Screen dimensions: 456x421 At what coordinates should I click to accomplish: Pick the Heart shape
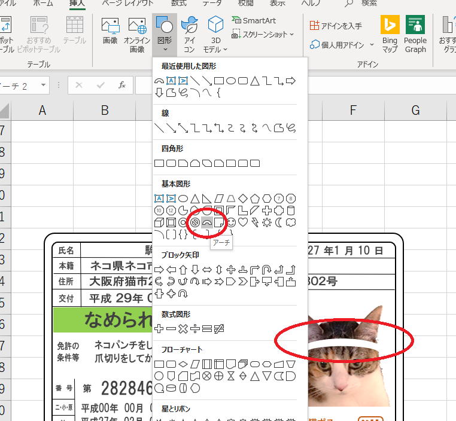[243, 222]
